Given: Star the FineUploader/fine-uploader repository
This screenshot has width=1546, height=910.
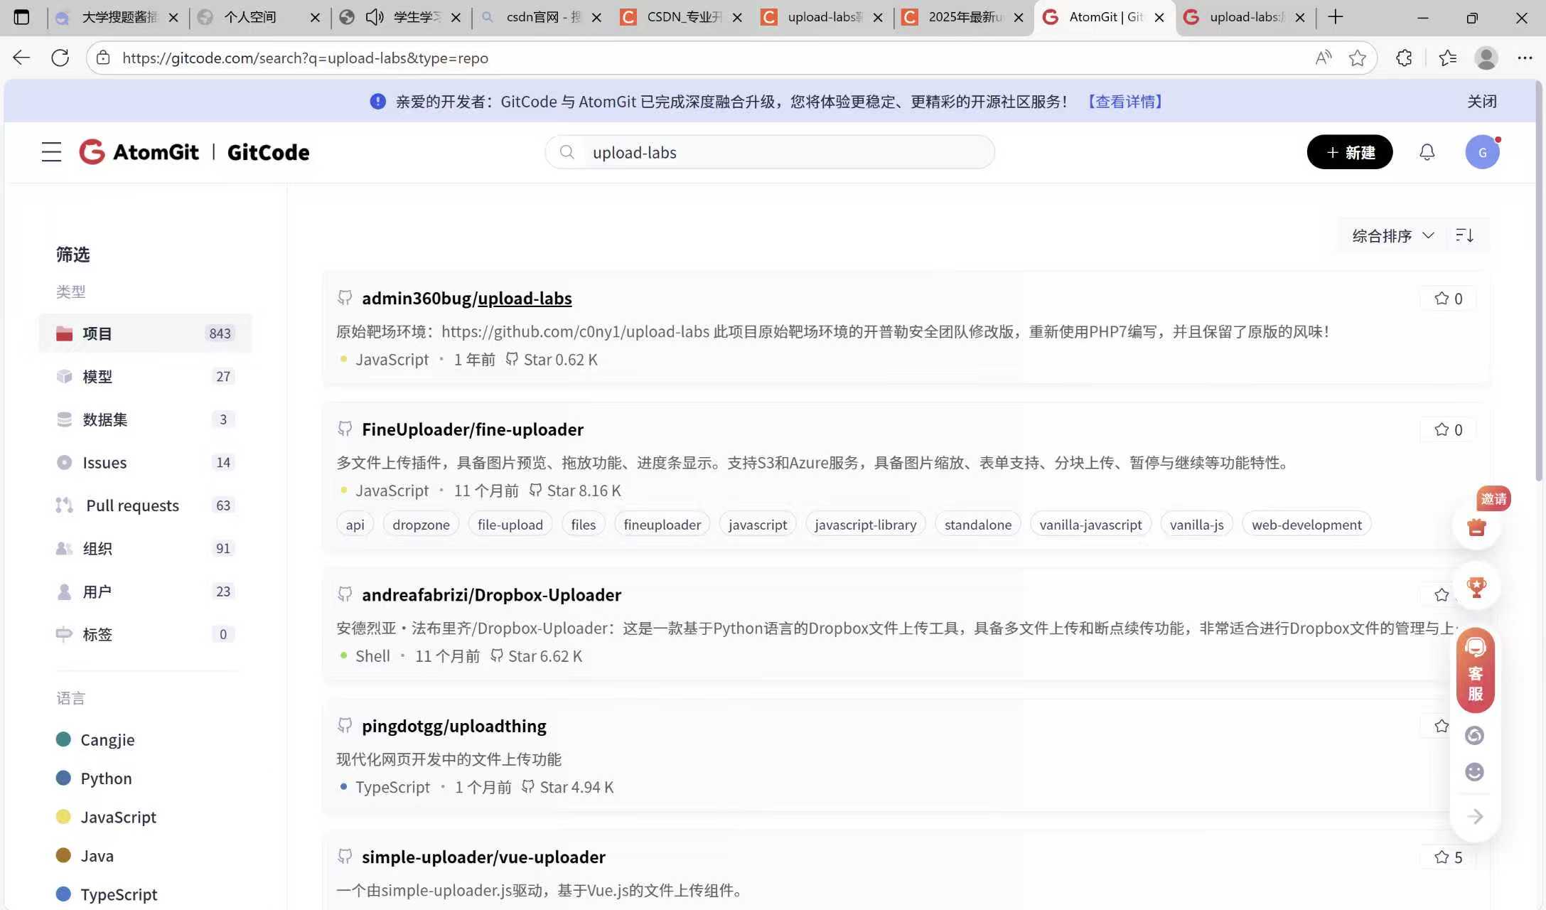Looking at the screenshot, I should (x=1448, y=429).
